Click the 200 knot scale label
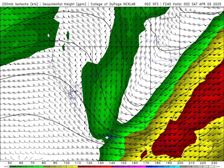Viewport: 224px width, 168px height. click(x=180, y=163)
